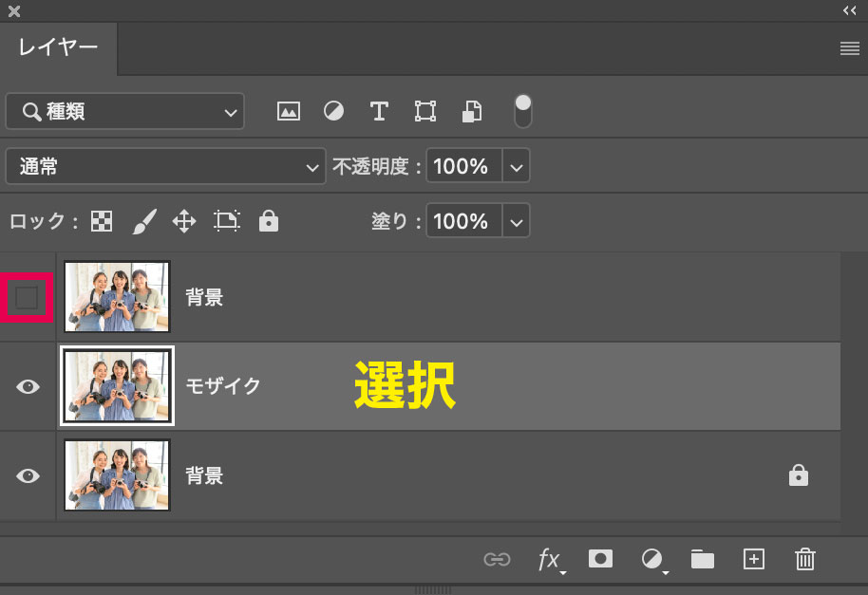
Task: Create a new group folder
Action: (x=703, y=560)
